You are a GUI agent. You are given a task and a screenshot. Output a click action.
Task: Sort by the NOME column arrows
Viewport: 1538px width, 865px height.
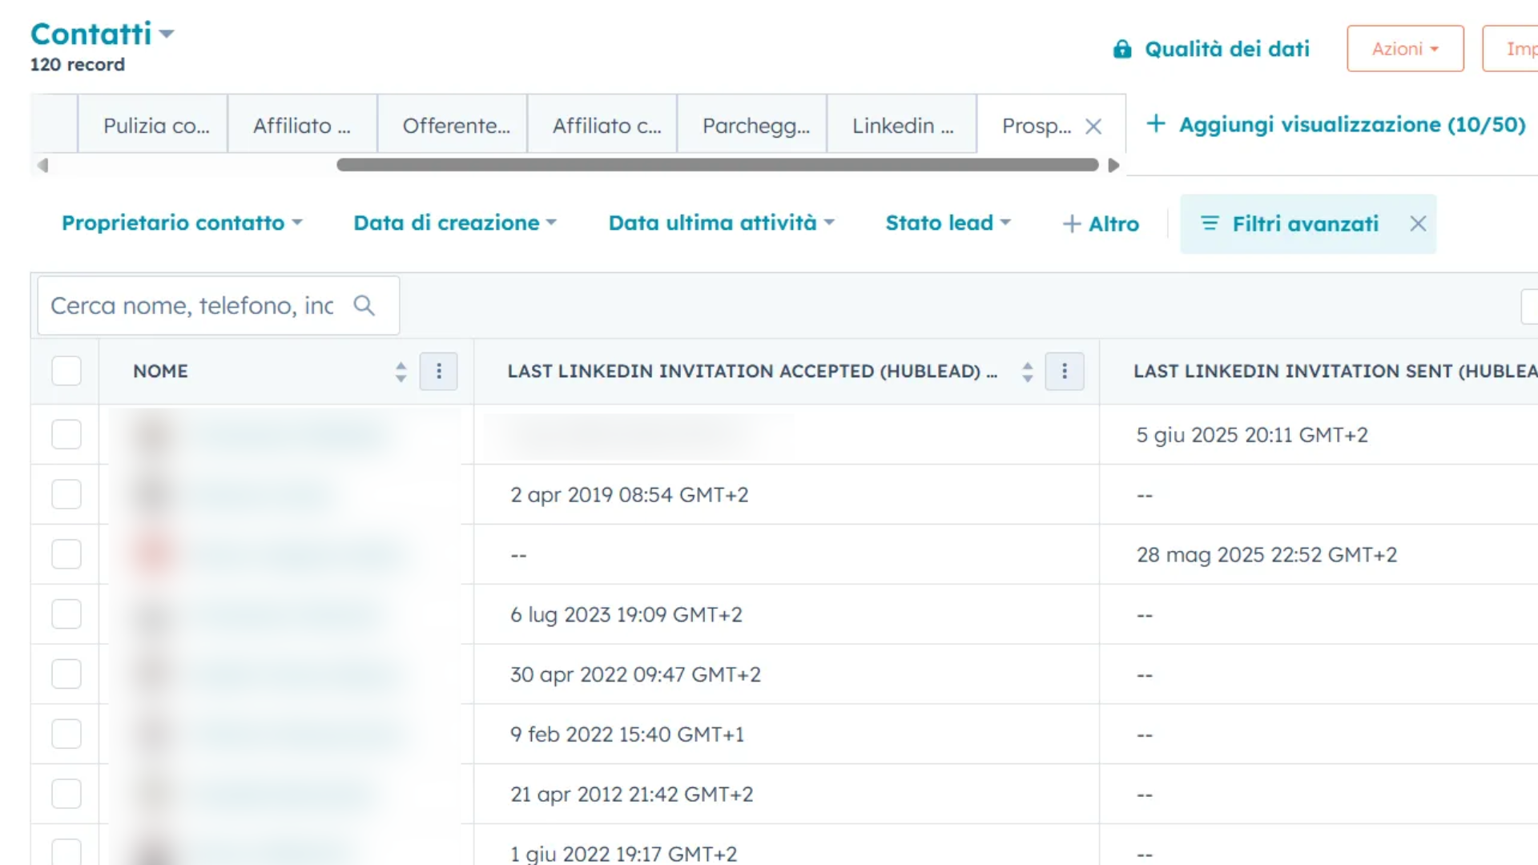(x=401, y=371)
